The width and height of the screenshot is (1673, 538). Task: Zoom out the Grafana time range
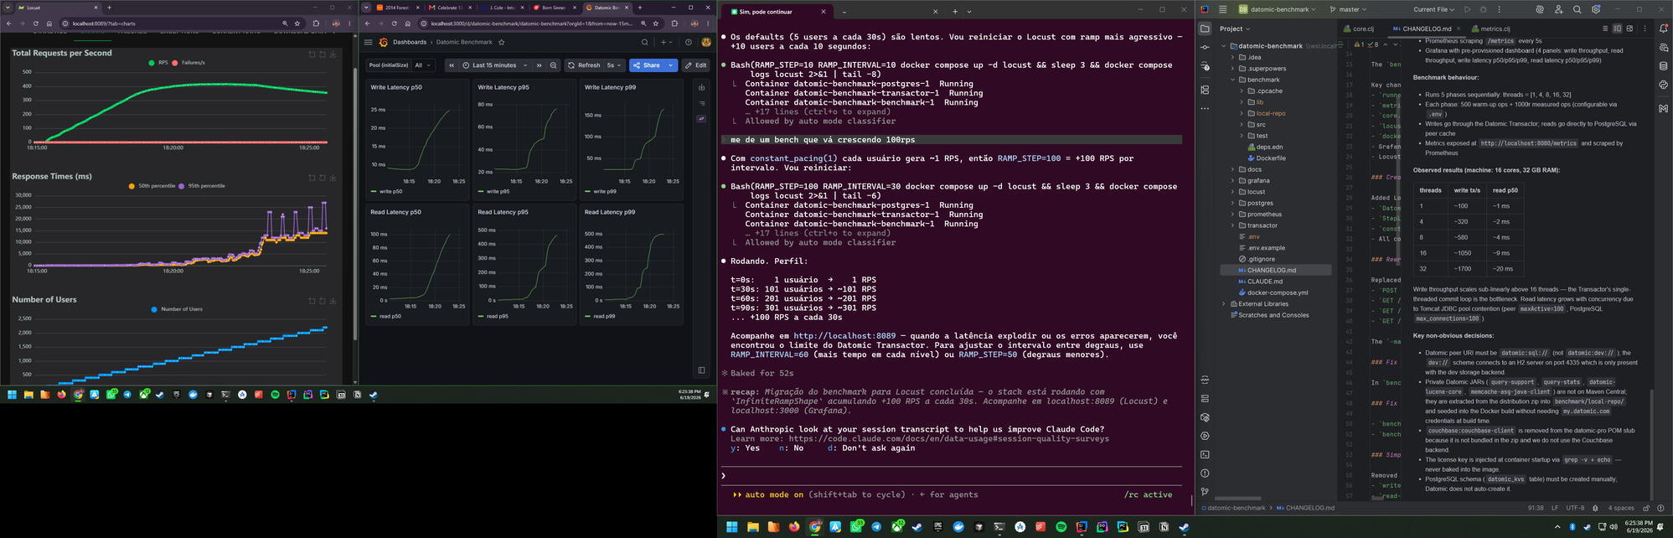tap(553, 65)
